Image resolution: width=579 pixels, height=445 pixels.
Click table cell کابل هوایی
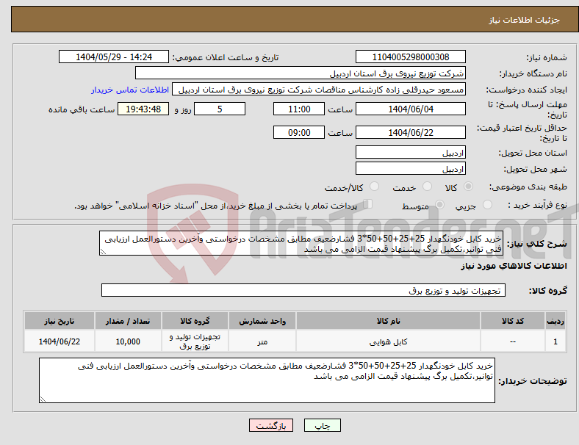point(388,341)
